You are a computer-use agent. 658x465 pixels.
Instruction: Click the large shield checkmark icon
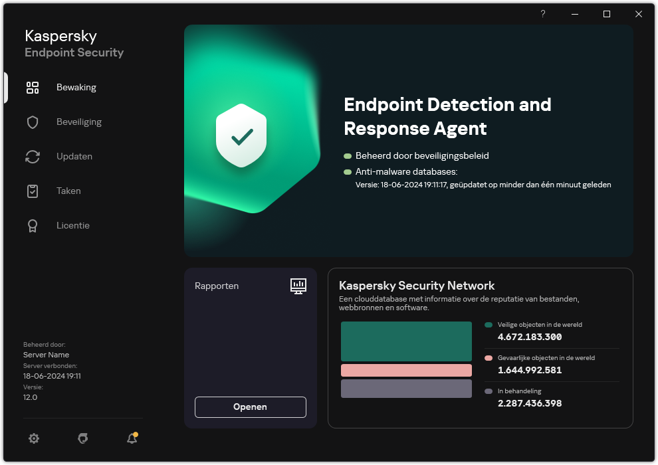[x=241, y=136]
